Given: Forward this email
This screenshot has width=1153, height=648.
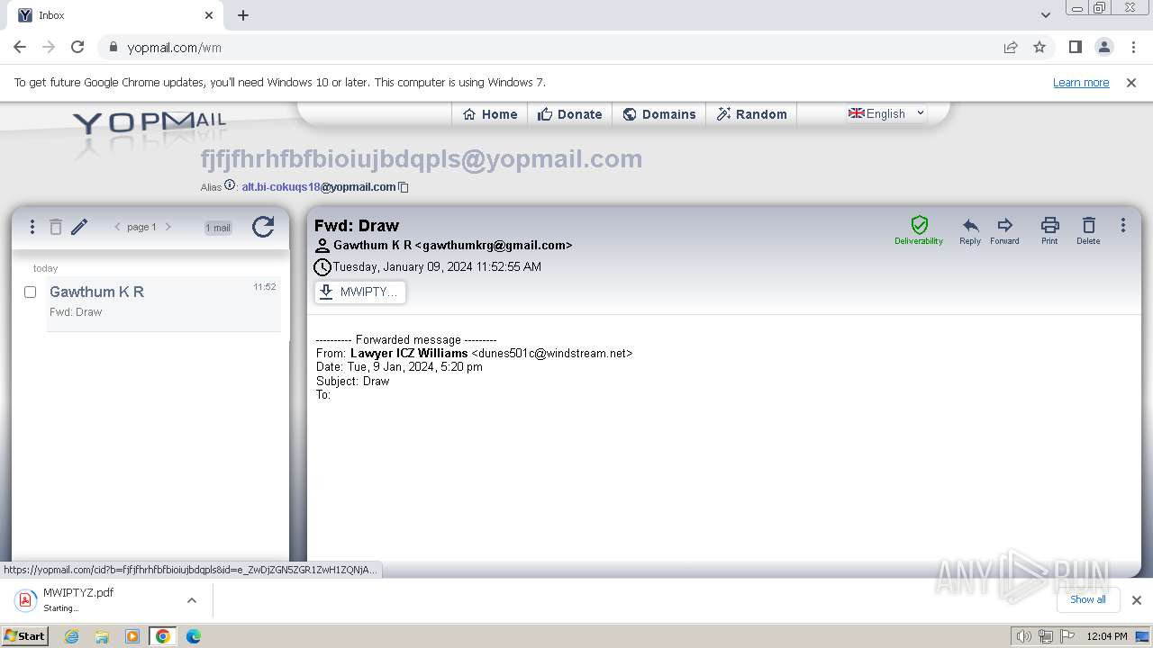Looking at the screenshot, I should [1004, 230].
